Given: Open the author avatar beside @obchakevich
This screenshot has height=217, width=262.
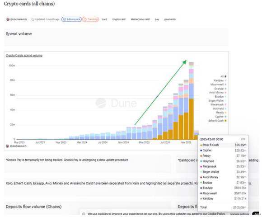Looking at the screenshot, I should click(8, 19).
